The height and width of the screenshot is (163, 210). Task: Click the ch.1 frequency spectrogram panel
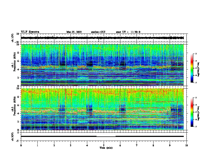[x=102, y=65]
